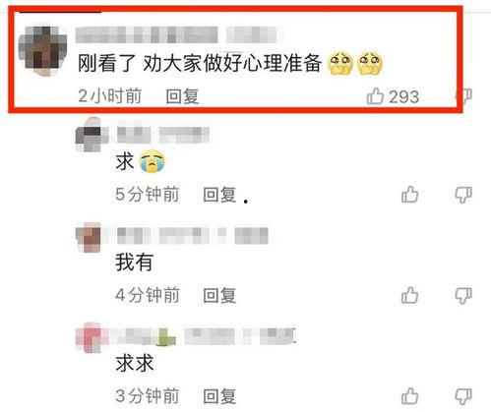Open the top commenter's avatar
Image resolution: width=491 pixels, height=412 pixels.
point(43,50)
